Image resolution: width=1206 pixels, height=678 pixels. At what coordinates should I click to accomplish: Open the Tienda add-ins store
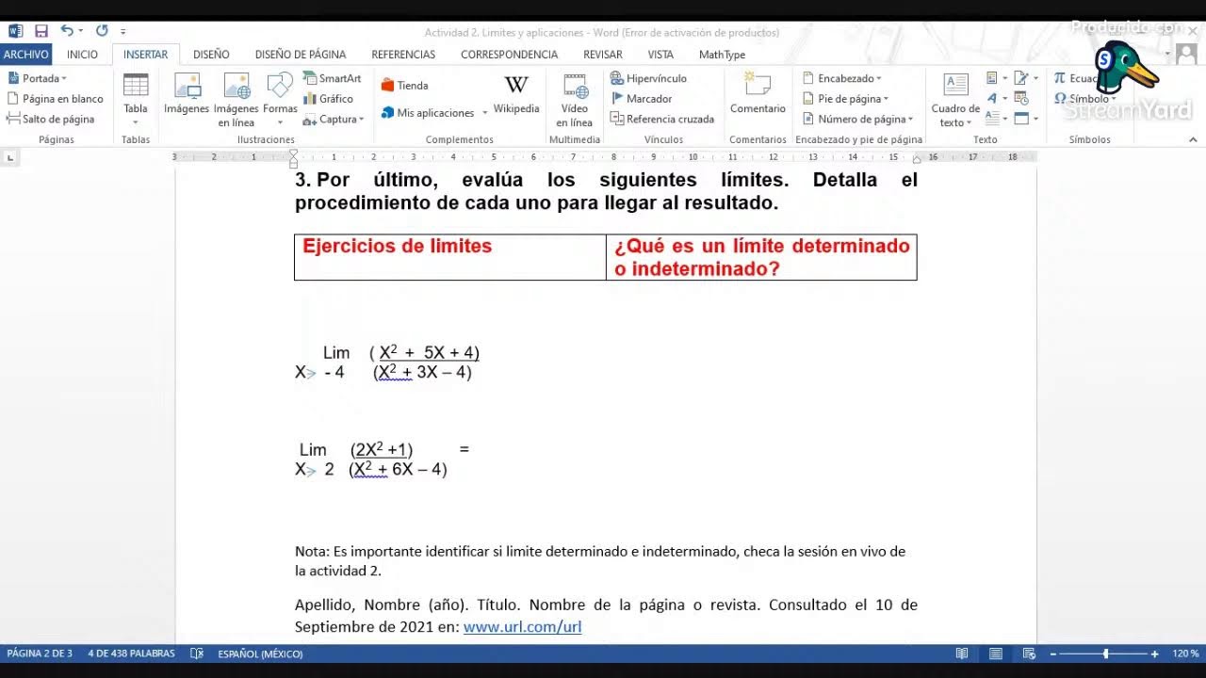point(405,86)
